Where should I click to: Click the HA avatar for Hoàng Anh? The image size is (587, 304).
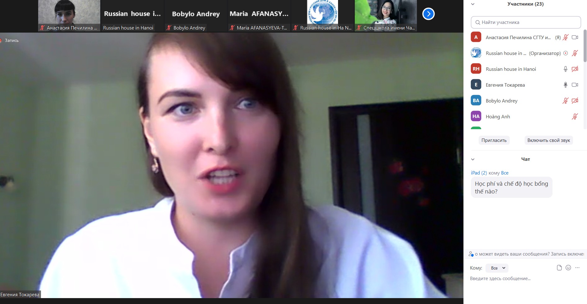(x=476, y=116)
